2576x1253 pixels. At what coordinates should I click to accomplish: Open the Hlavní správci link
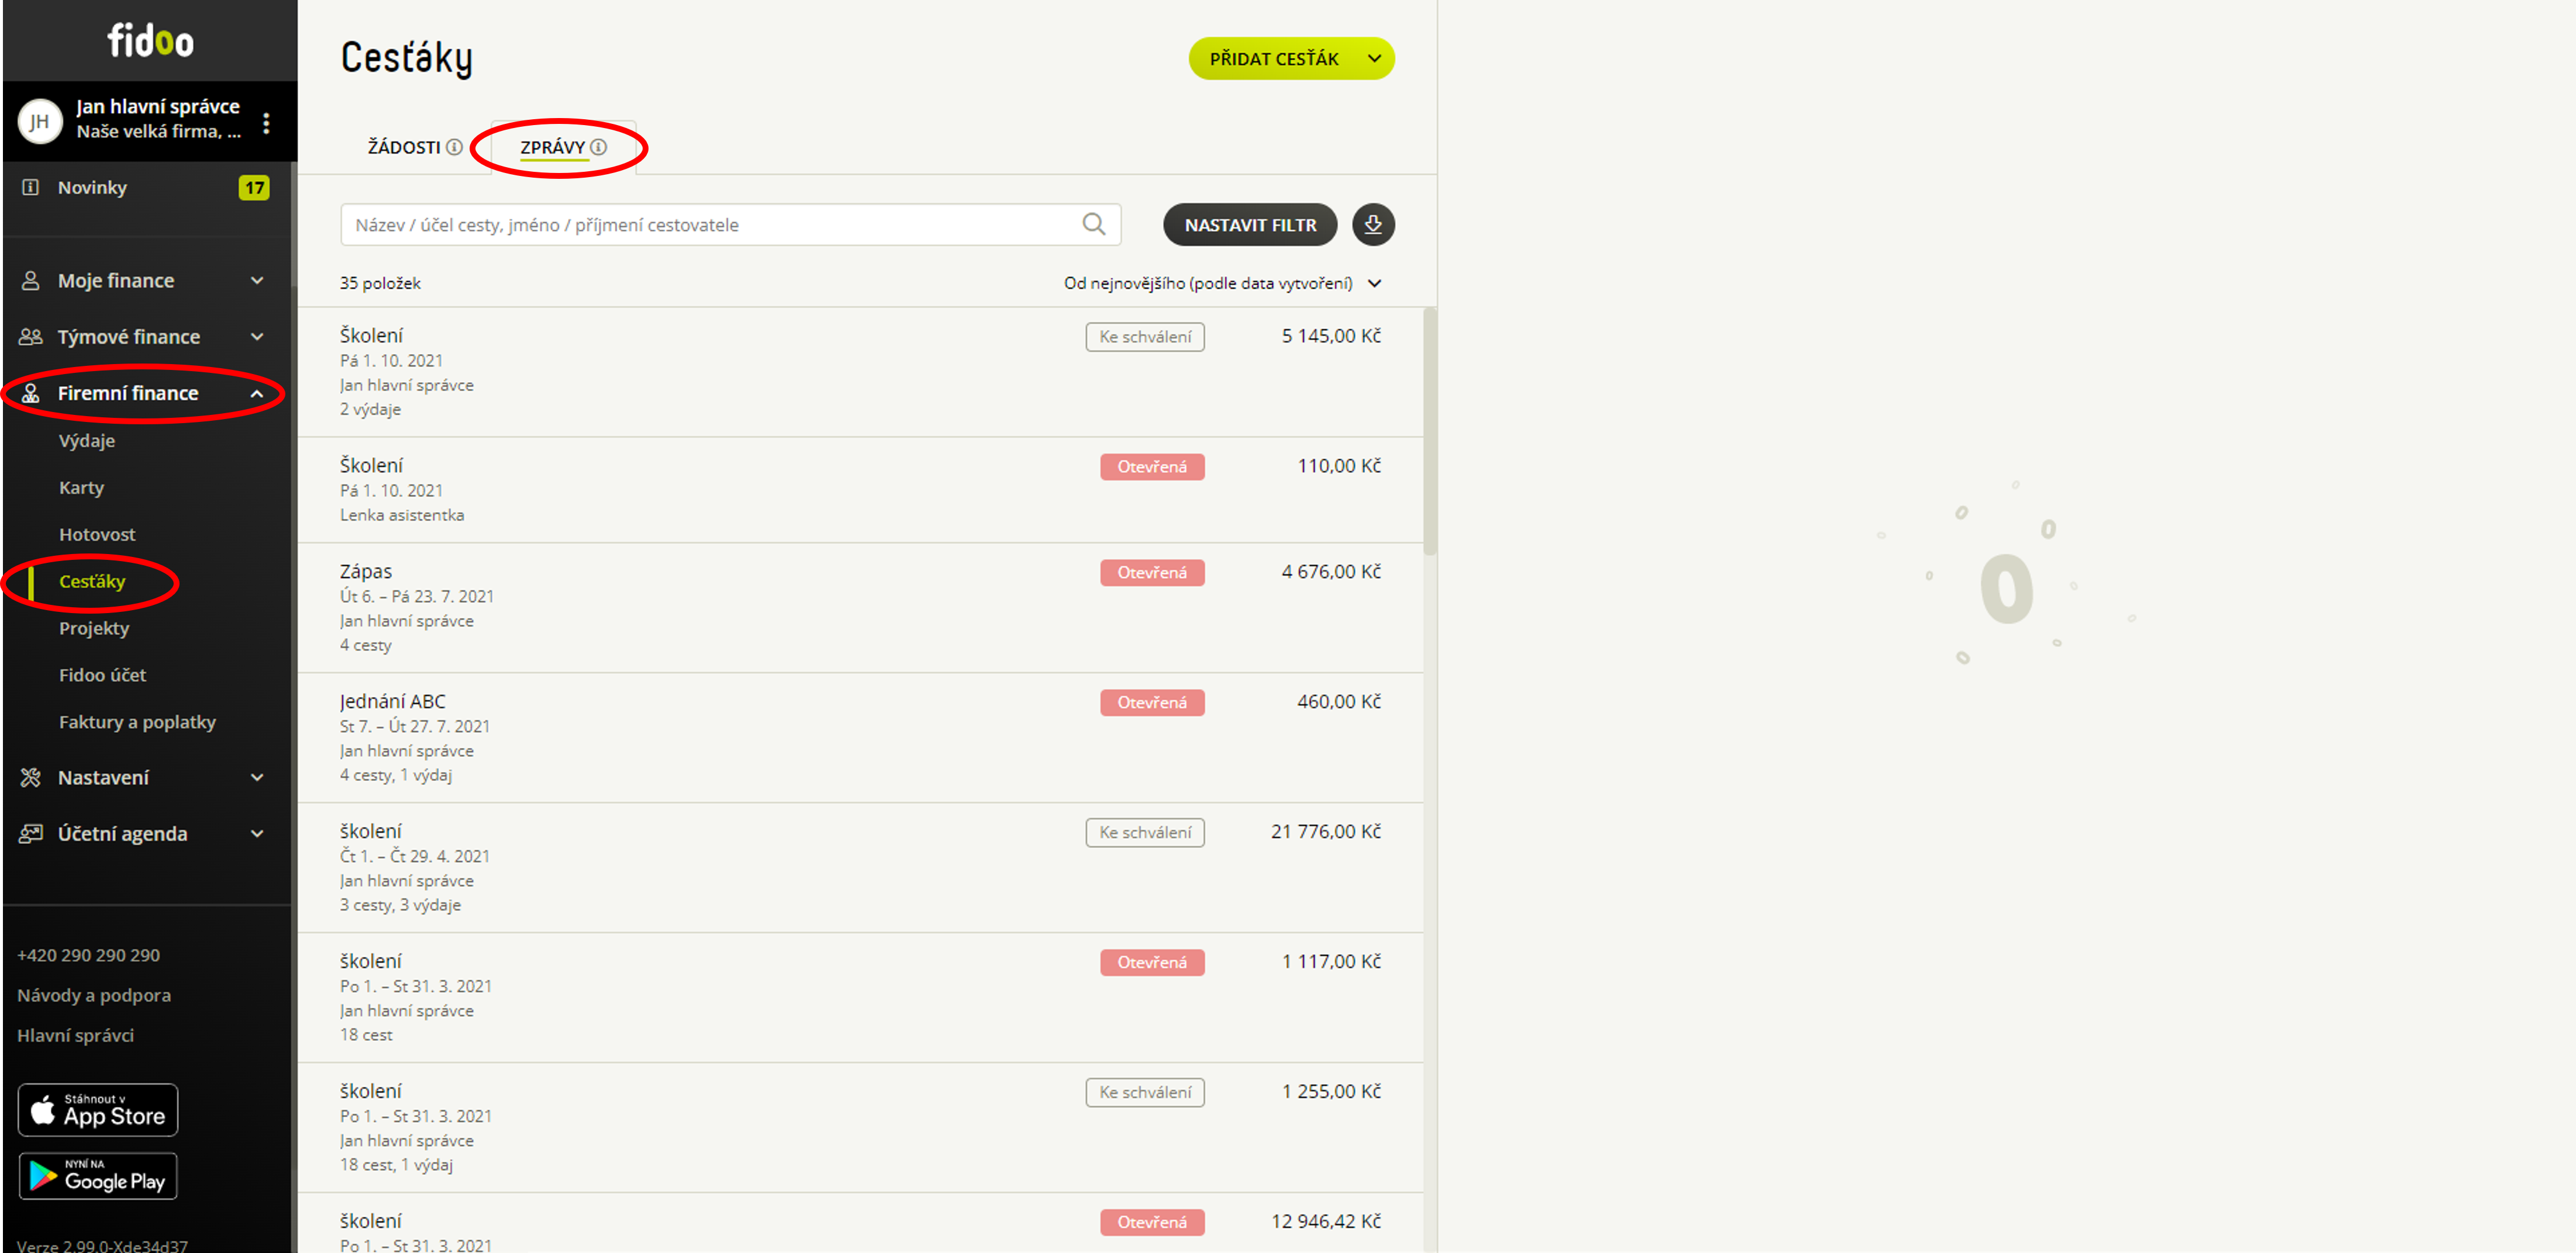75,1035
